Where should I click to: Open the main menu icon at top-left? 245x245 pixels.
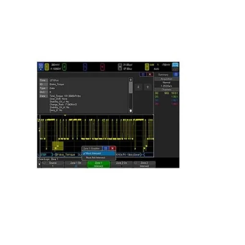pyautogui.click(x=41, y=66)
